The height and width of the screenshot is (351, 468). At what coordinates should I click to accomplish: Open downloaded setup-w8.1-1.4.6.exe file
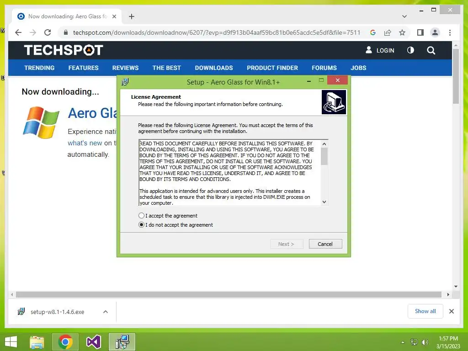point(57,312)
